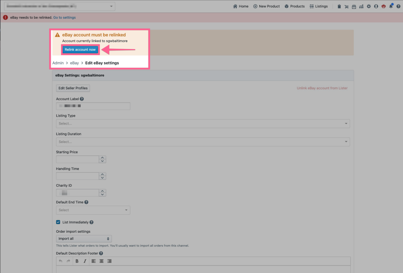The width and height of the screenshot is (403, 273).
Task: Click Unlink eBay account from Lister
Action: tap(322, 88)
